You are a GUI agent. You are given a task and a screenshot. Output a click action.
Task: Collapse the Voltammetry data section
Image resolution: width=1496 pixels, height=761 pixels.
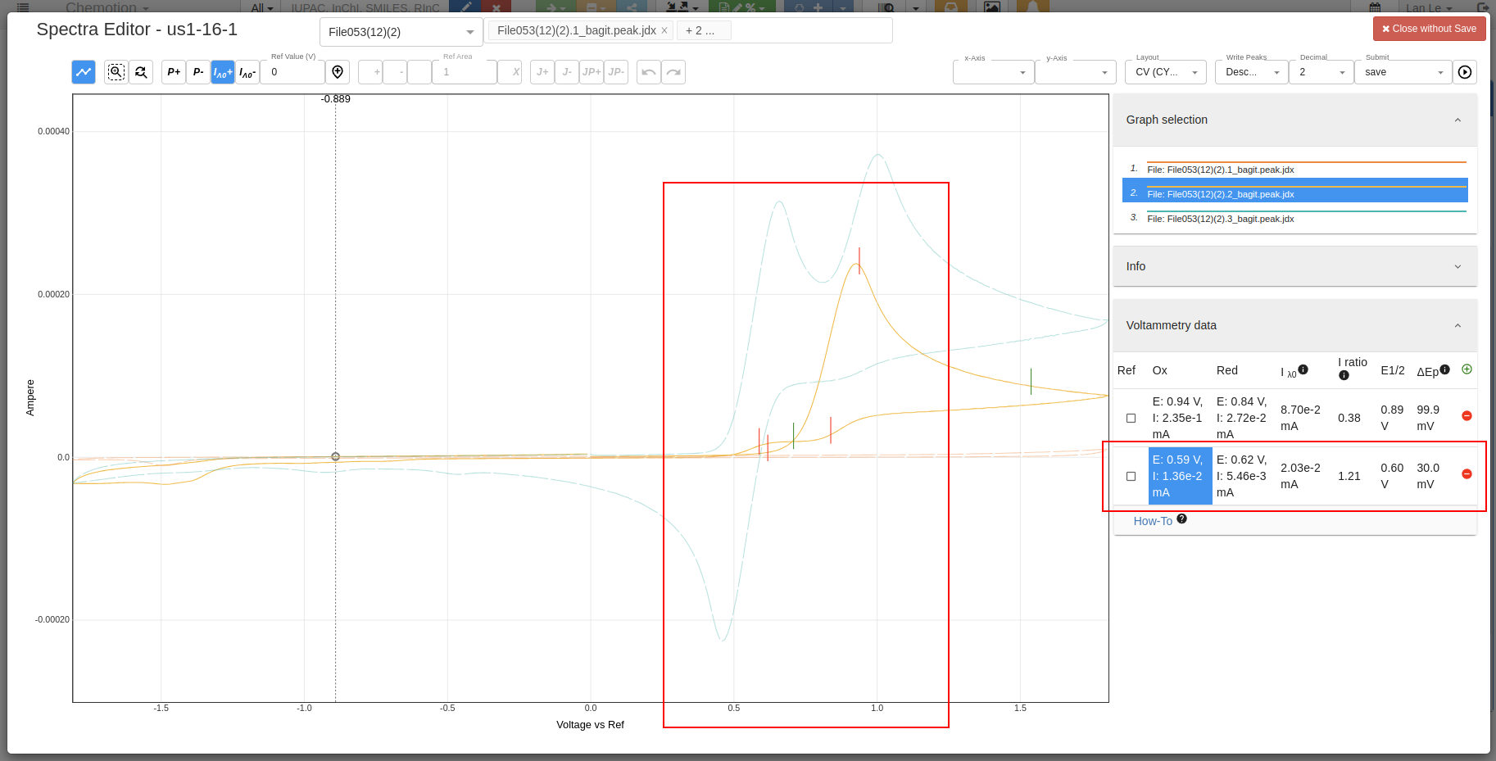point(1457,325)
